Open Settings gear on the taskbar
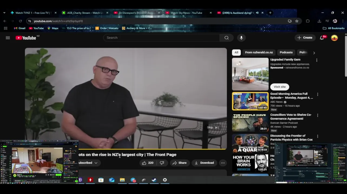The width and height of the screenshot is (347, 194). (x=165, y=180)
